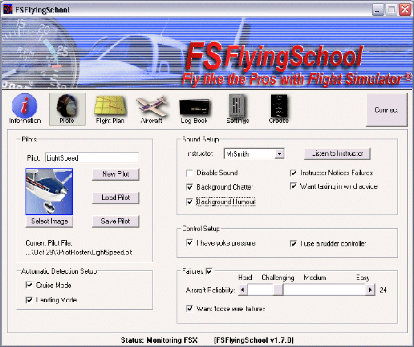The image size is (414, 347).
Task: Open the Settings slider icon
Action: (x=237, y=109)
